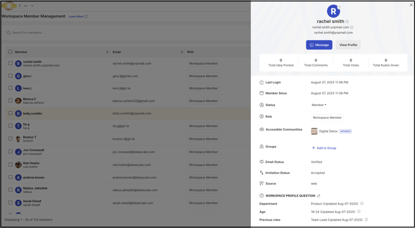Viewport: 415px width, 228px height.
Task: Select the Boston T row checkbox
Action: (10, 139)
